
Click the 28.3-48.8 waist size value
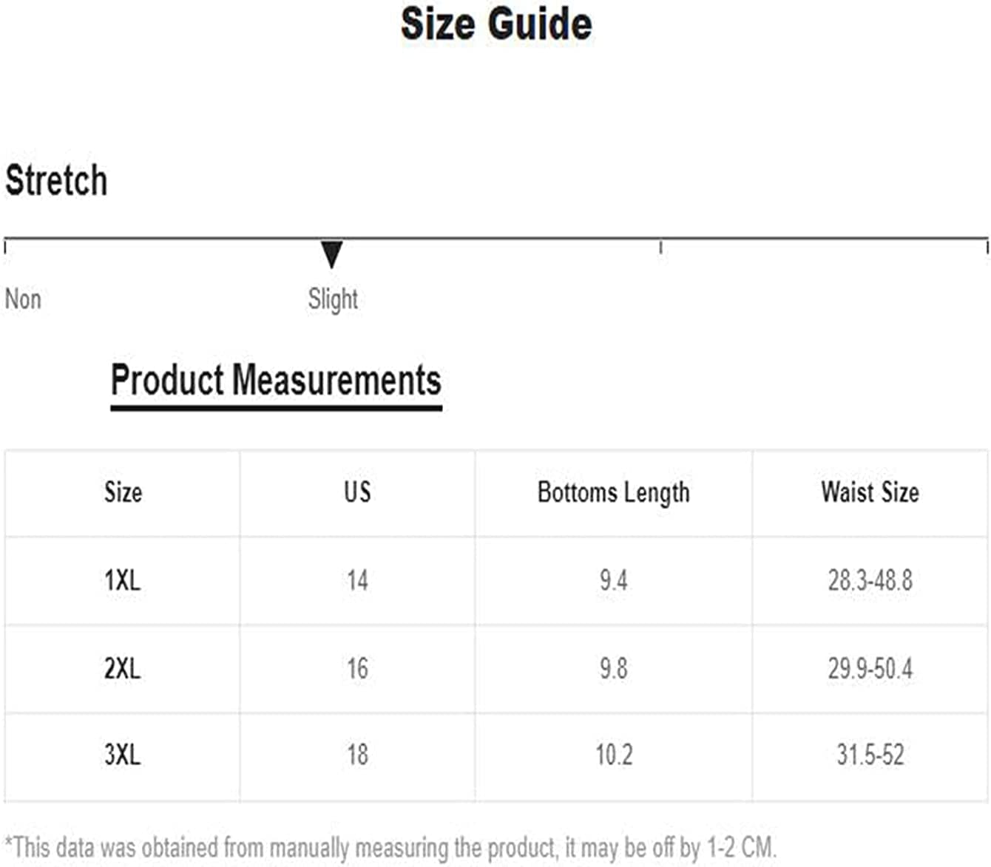tap(870, 580)
